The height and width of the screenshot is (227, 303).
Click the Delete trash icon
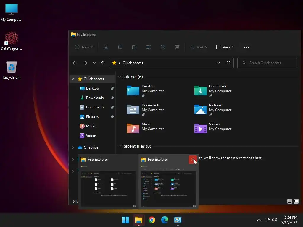[177, 47]
